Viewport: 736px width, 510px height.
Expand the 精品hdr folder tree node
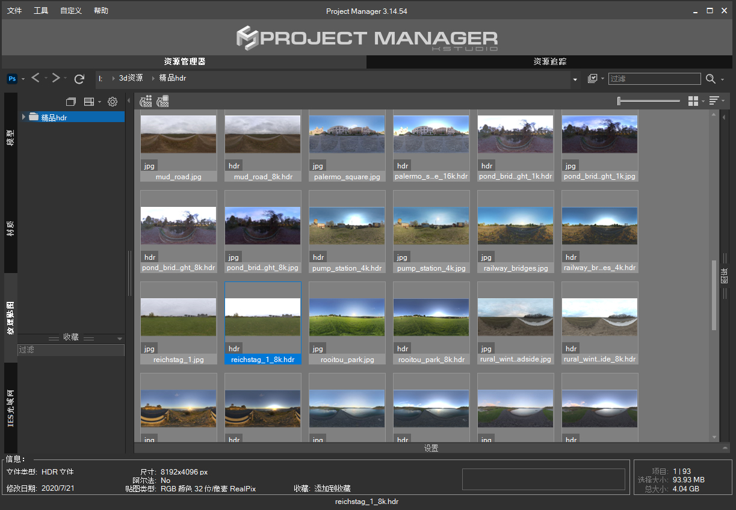click(24, 117)
